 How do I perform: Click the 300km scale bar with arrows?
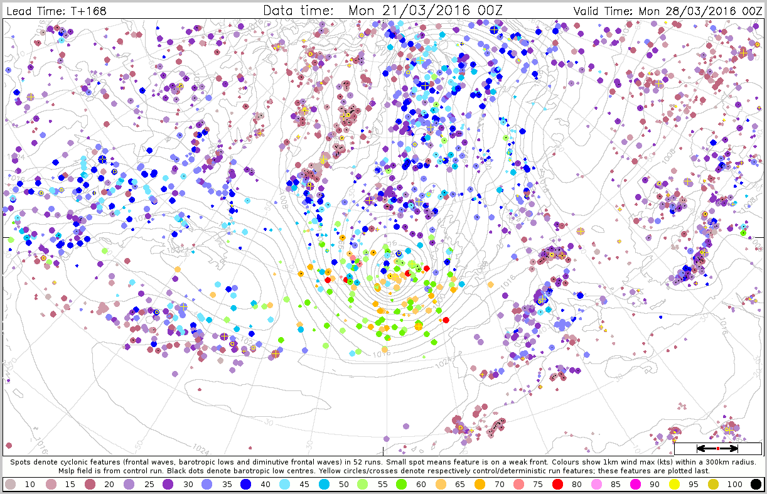717,449
